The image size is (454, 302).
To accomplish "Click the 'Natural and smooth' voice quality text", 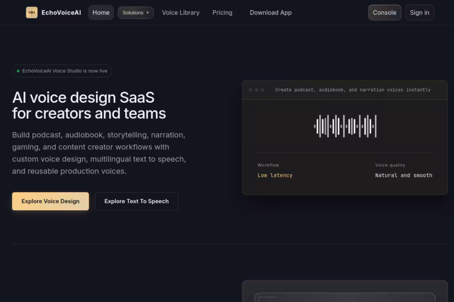I will (404, 175).
